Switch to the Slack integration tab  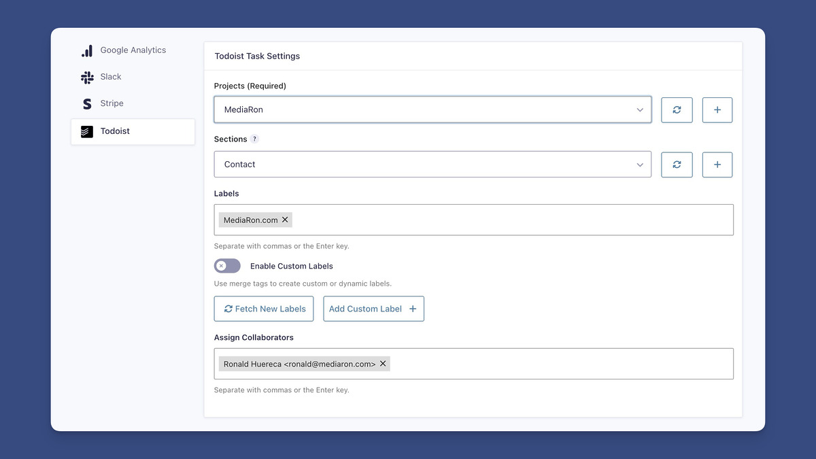[x=111, y=77]
